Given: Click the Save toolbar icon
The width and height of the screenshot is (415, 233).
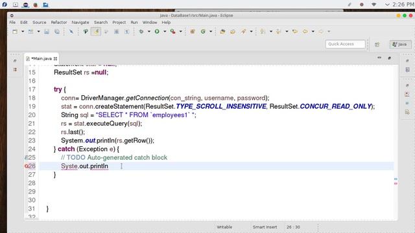Looking at the screenshot, I should pos(47,32).
